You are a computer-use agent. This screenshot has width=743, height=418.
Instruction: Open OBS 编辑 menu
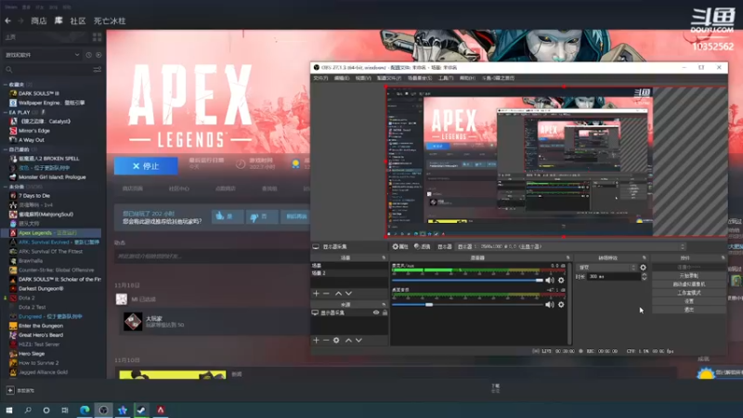(342, 78)
